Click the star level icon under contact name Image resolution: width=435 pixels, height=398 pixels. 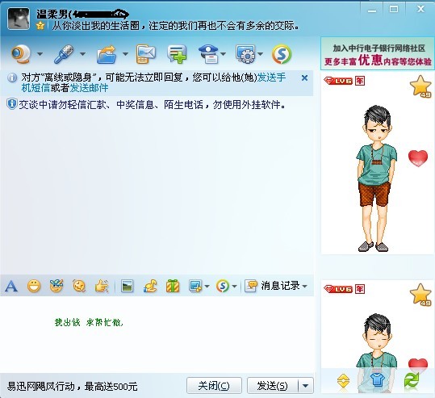40,26
